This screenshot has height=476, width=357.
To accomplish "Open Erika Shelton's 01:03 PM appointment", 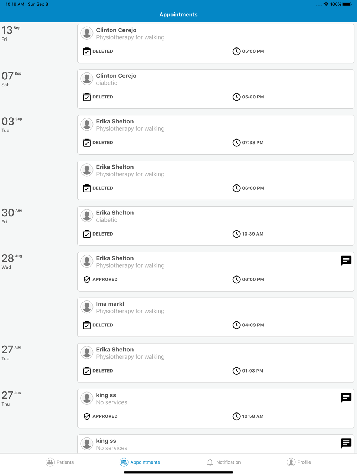I will click(x=216, y=363).
